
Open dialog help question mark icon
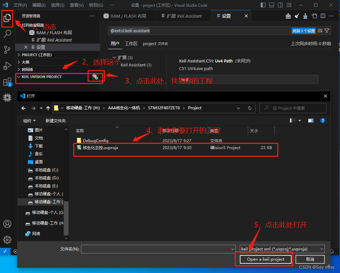coord(323,121)
